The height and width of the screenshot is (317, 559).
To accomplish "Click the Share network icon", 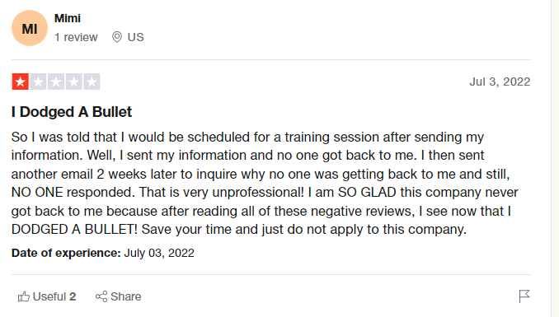I will coord(101,296).
